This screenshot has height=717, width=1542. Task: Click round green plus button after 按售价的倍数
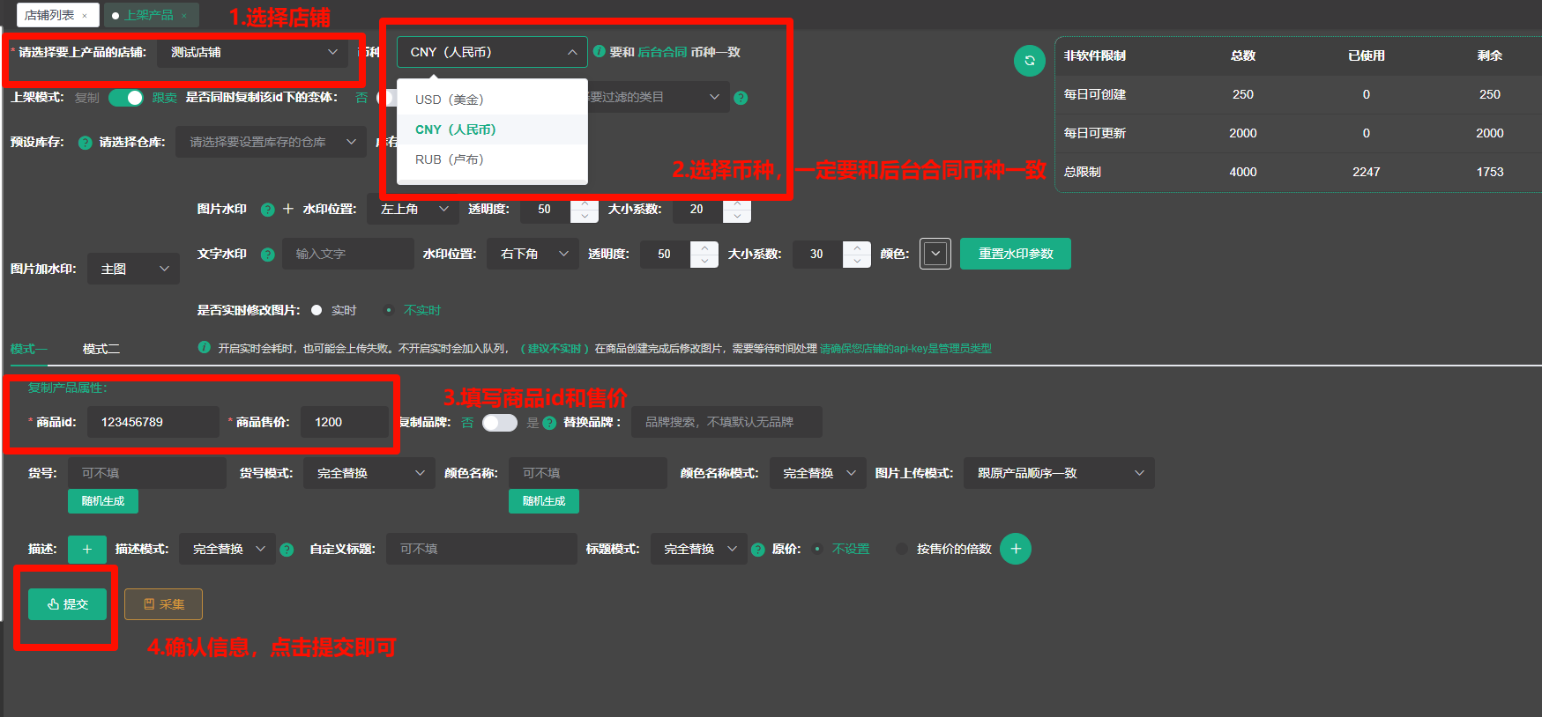(1016, 549)
